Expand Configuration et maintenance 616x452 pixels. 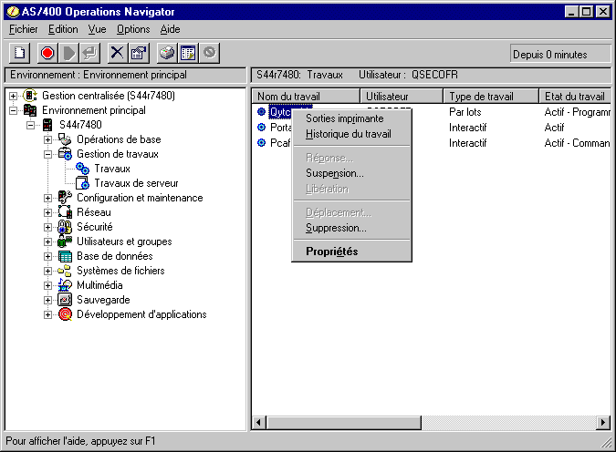tap(47, 198)
